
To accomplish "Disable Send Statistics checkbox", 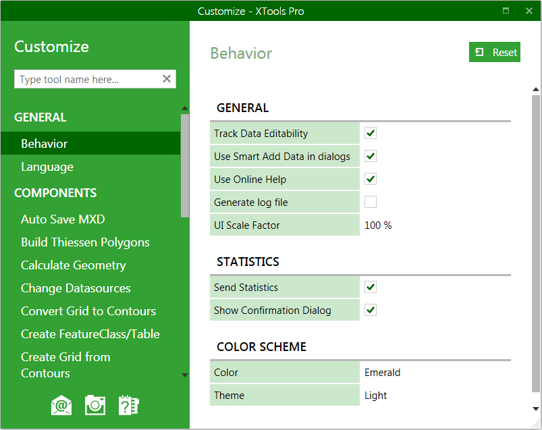I will (x=370, y=287).
